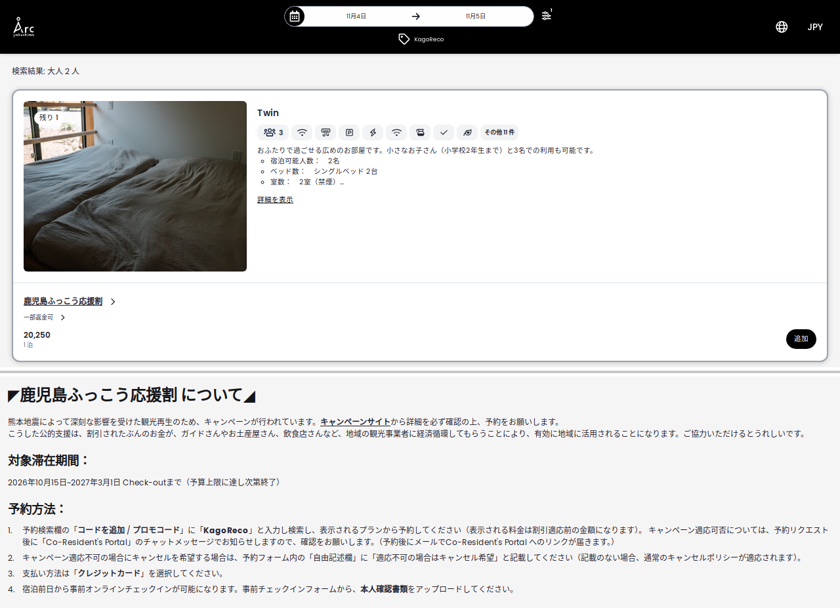Click the Wi-Fi icon beside guest capacity badge
This screenshot has width=840, height=608.
(302, 132)
